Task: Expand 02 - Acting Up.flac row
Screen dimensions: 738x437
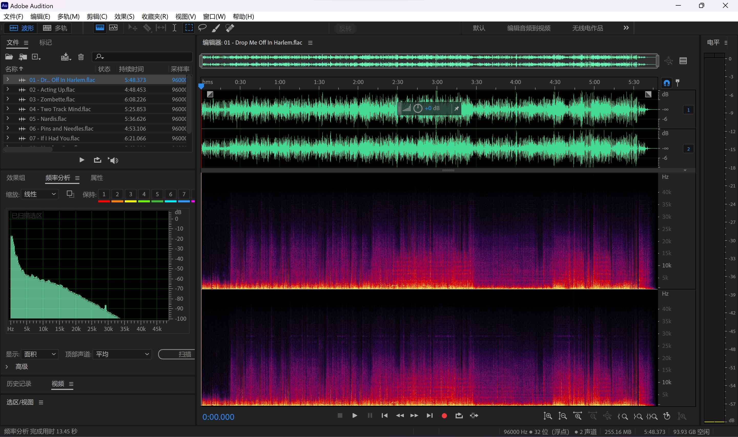Action: tap(8, 89)
